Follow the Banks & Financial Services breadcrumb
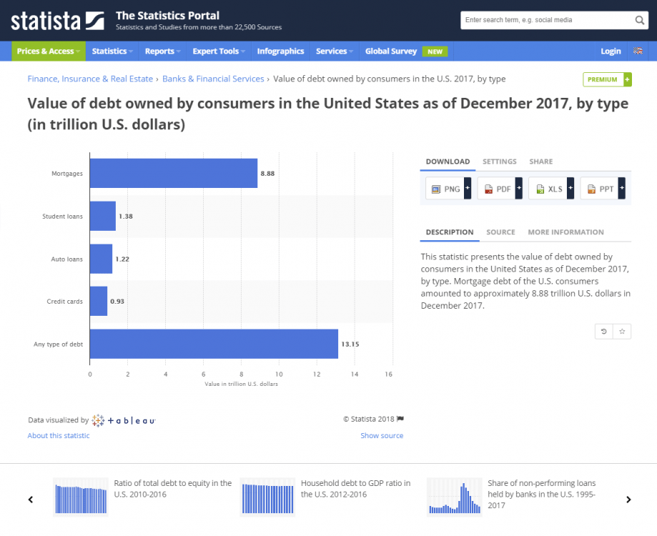The height and width of the screenshot is (536, 657). click(213, 79)
